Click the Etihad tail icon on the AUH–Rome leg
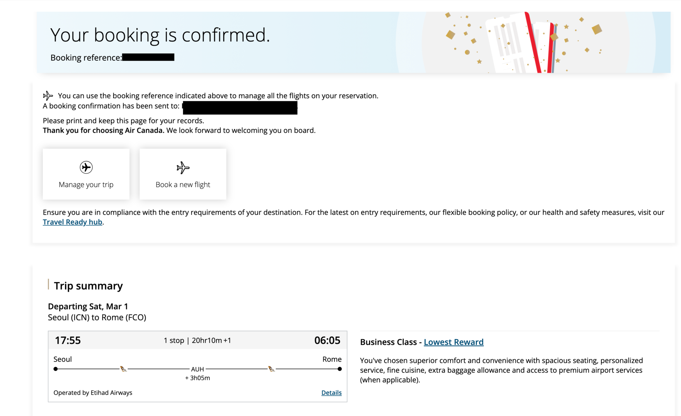 coord(271,369)
